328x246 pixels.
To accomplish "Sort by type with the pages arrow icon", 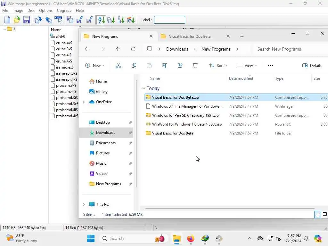I will click(x=111, y=20).
